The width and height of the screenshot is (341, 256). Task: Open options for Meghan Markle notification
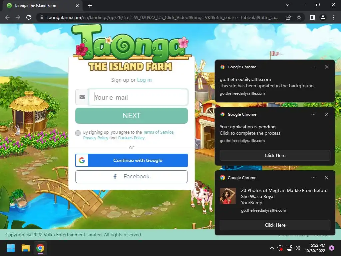pyautogui.click(x=313, y=178)
